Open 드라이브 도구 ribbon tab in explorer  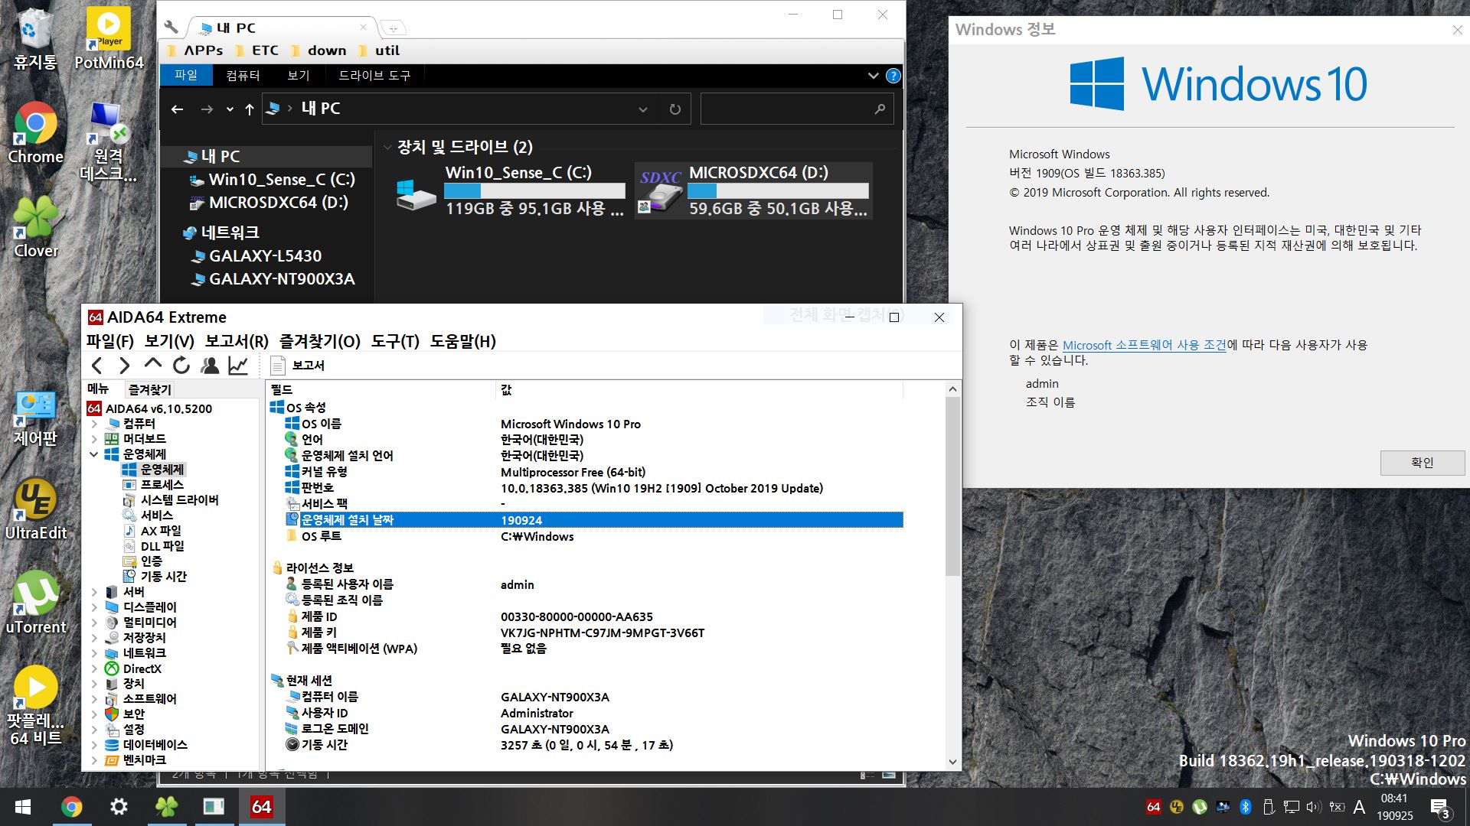point(374,76)
